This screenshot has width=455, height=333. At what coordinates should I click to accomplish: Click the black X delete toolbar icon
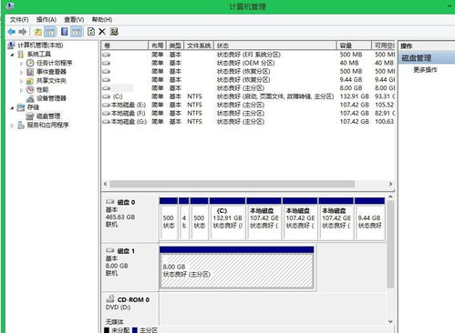102,32
